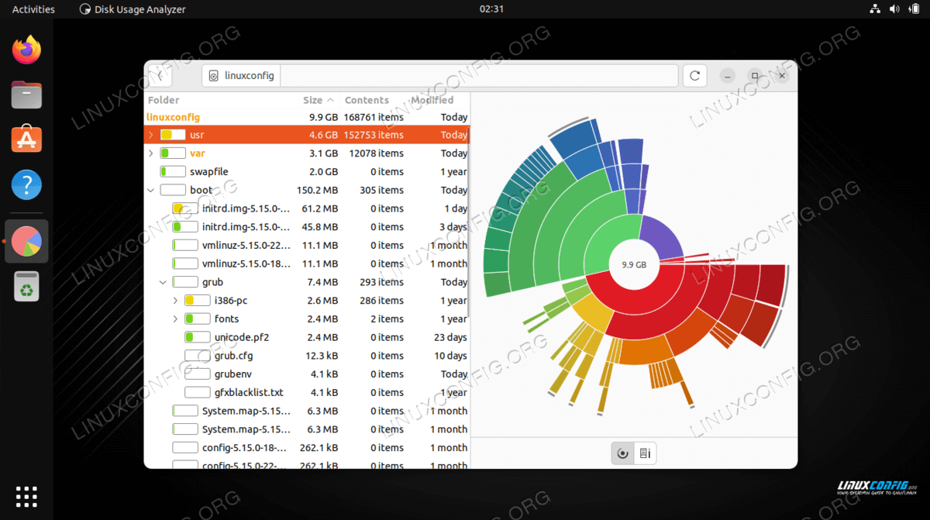This screenshot has width=930, height=520.
Task: Minimize the Disk Usage Analyzer window
Action: tap(727, 76)
